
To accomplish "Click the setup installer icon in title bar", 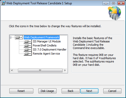I will point(3,3).
